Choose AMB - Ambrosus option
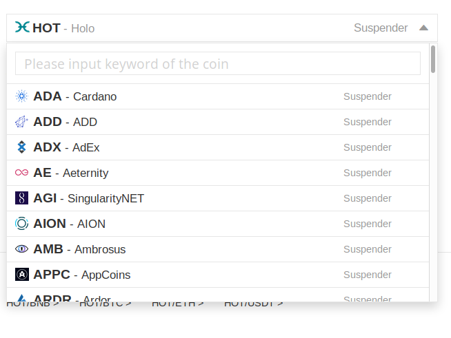The image size is (451, 338). [218, 249]
